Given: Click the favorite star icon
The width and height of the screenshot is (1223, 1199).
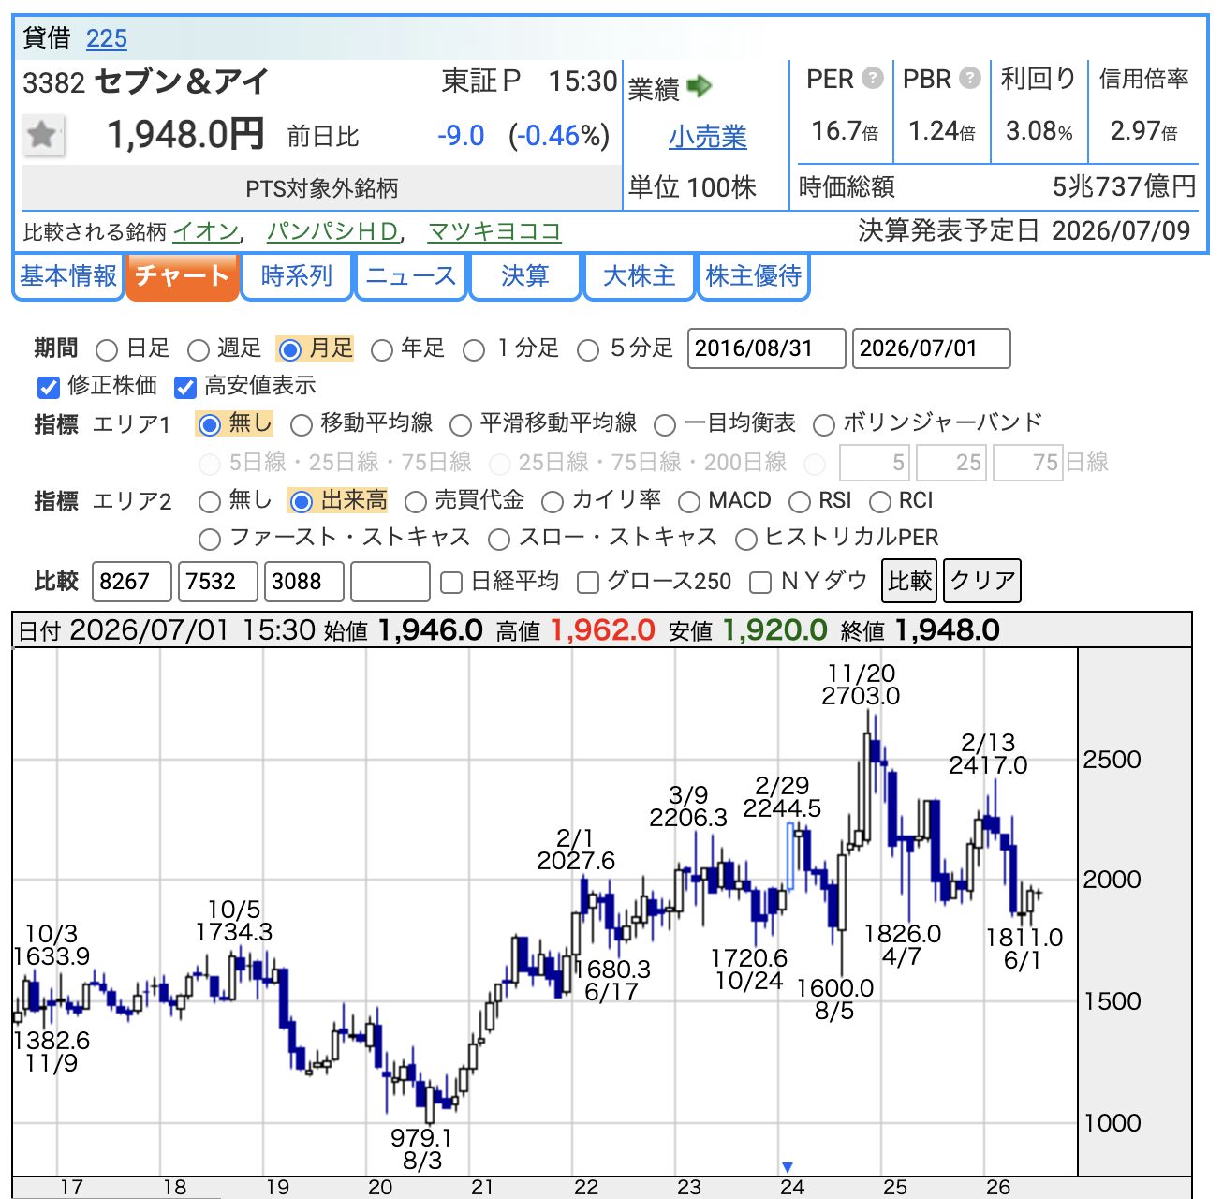Looking at the screenshot, I should (42, 135).
